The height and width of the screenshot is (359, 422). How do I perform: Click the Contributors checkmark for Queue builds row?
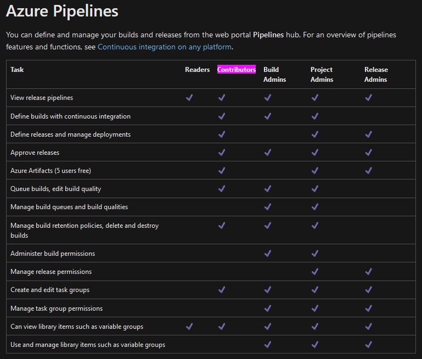click(222, 189)
